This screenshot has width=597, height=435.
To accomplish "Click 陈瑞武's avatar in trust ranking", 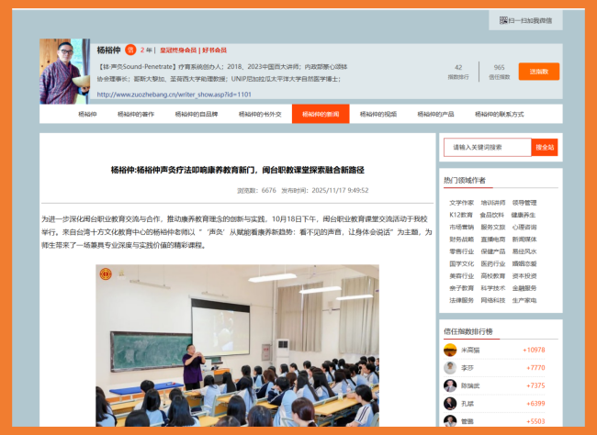I will pos(450,385).
